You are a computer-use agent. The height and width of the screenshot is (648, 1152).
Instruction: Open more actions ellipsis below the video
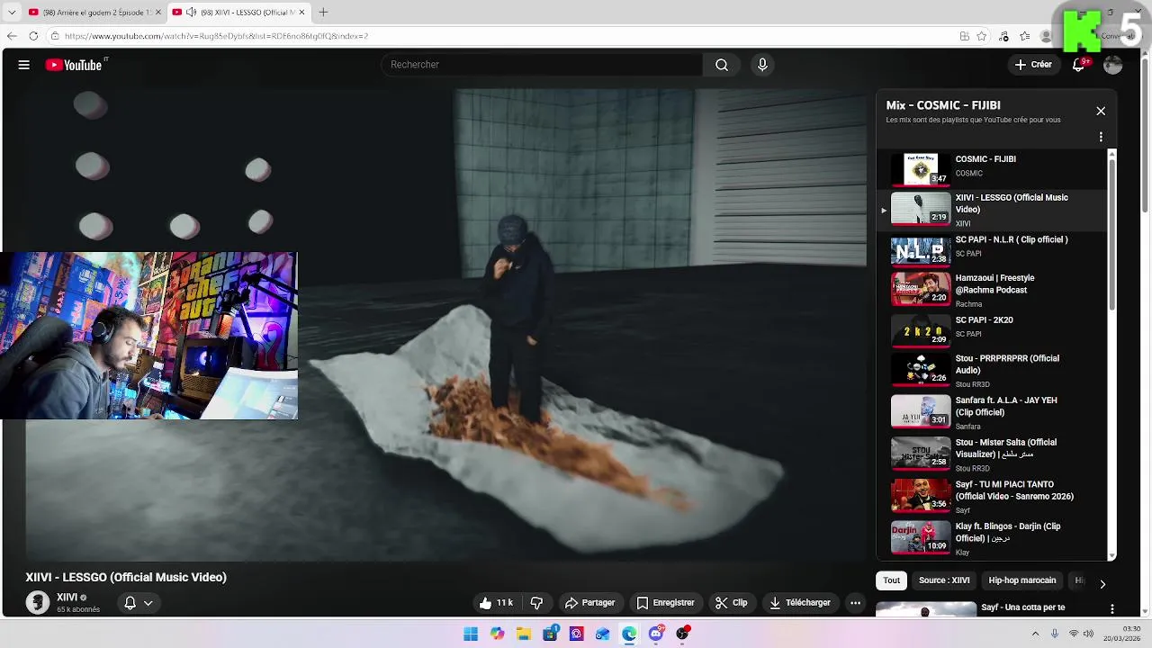point(856,603)
